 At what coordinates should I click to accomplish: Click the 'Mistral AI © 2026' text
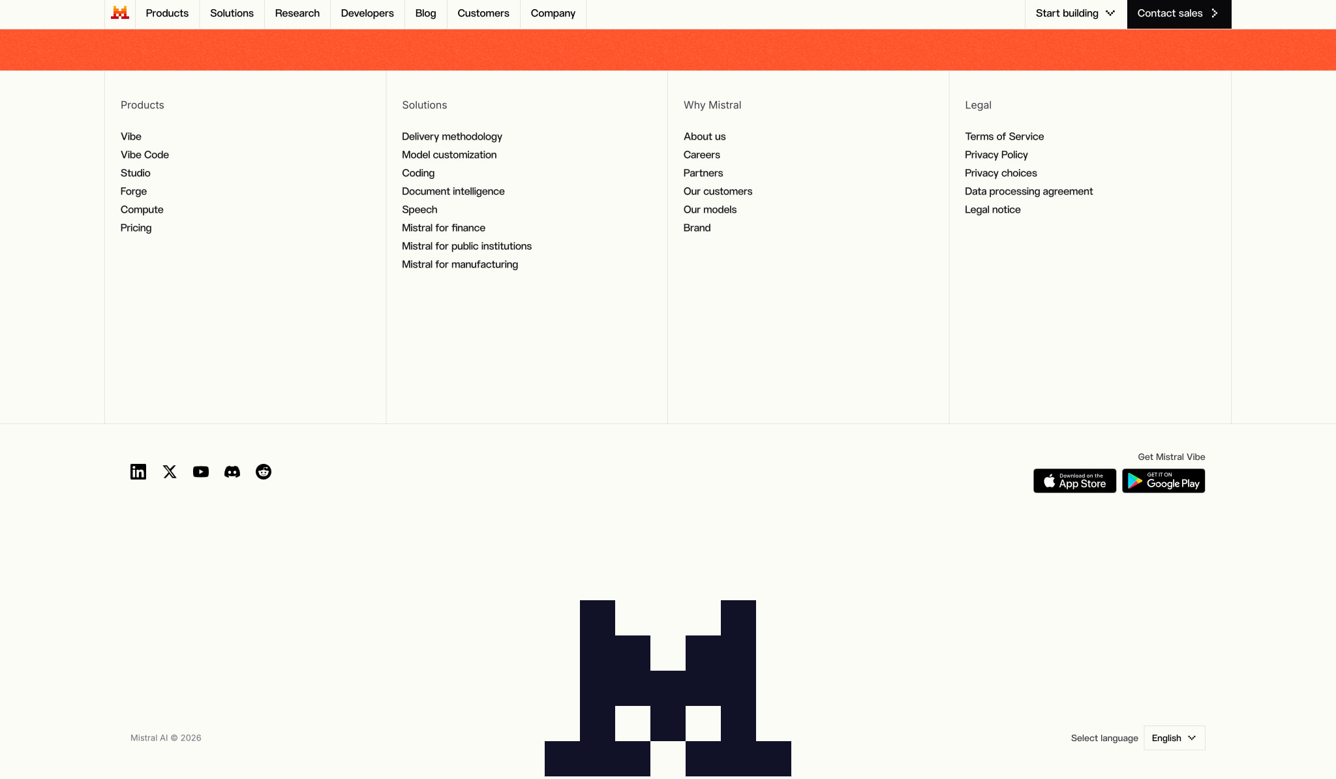166,738
